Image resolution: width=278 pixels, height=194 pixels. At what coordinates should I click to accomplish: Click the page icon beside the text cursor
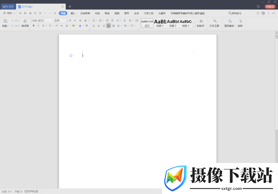[x=71, y=56]
